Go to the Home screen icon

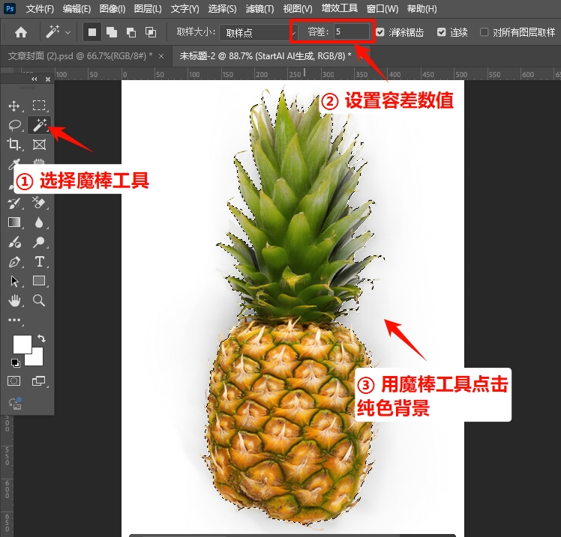point(21,32)
